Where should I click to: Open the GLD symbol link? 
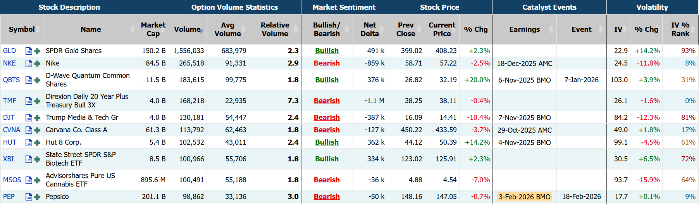[9, 51]
